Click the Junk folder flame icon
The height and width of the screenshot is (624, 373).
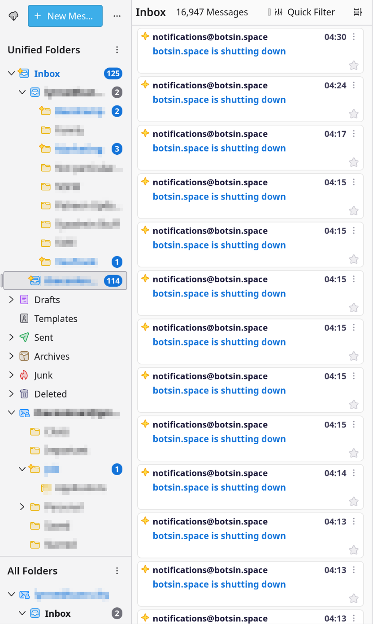pos(24,375)
